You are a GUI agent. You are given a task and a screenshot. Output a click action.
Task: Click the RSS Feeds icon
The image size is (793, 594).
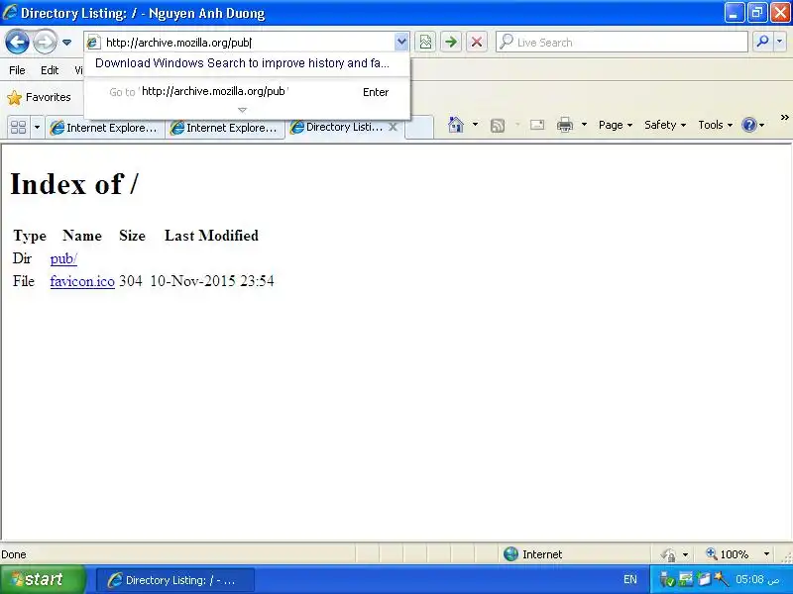pos(498,125)
